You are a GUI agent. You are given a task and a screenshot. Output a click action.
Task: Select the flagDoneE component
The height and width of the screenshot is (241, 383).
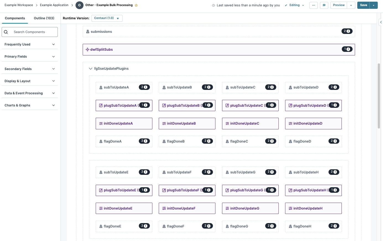(124, 226)
